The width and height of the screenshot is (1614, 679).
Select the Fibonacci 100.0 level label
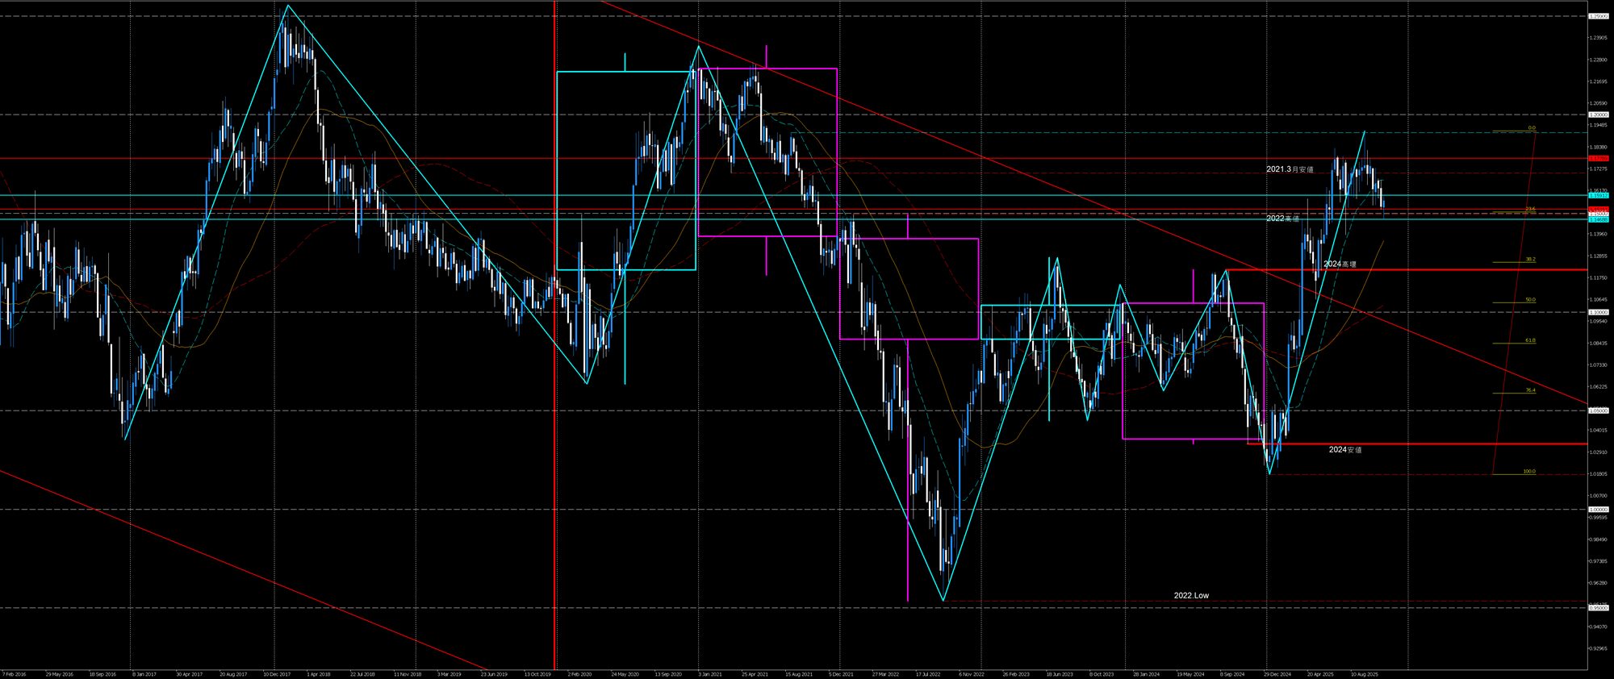click(1528, 472)
